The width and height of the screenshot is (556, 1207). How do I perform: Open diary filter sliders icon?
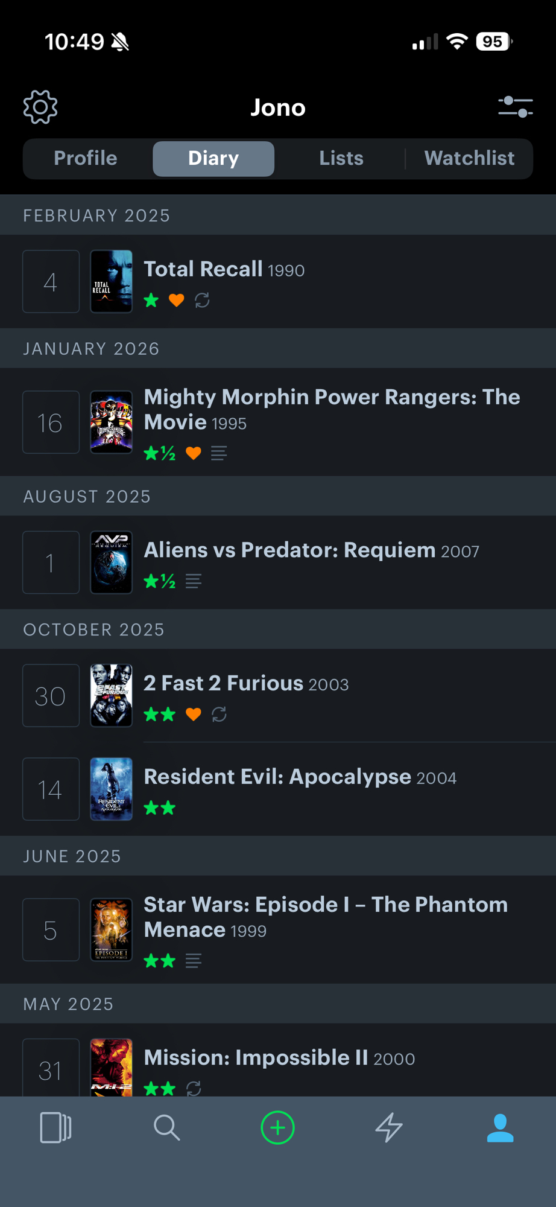[x=515, y=107]
